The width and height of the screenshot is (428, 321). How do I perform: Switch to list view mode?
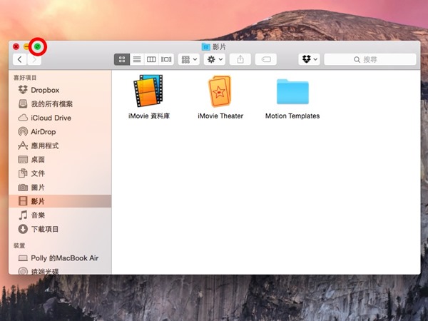136,60
